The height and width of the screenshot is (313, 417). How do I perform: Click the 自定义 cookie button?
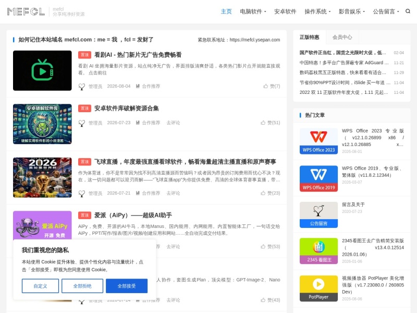[x=41, y=286]
